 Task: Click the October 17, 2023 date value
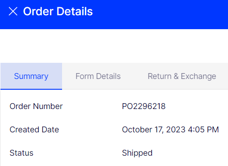[x=154, y=130]
